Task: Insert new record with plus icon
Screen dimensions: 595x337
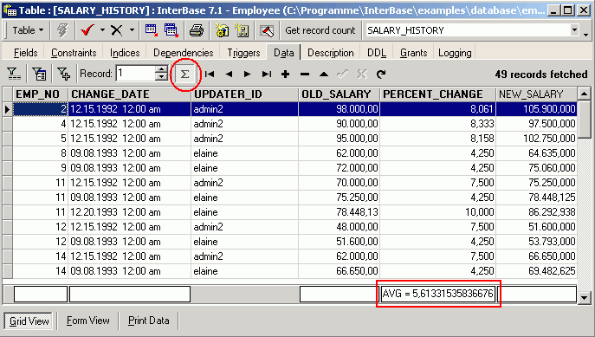Action: [285, 74]
